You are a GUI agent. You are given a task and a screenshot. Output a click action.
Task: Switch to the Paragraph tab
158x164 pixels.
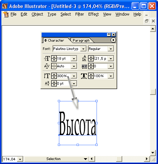click(x=81, y=41)
